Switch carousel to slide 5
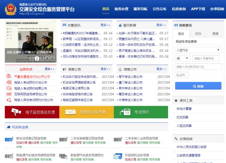 [x=52, y=58]
